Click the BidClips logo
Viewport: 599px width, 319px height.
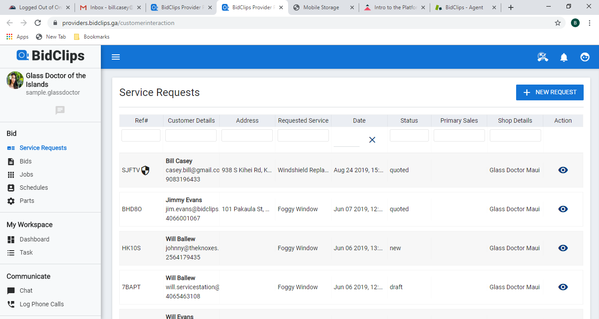(x=50, y=56)
